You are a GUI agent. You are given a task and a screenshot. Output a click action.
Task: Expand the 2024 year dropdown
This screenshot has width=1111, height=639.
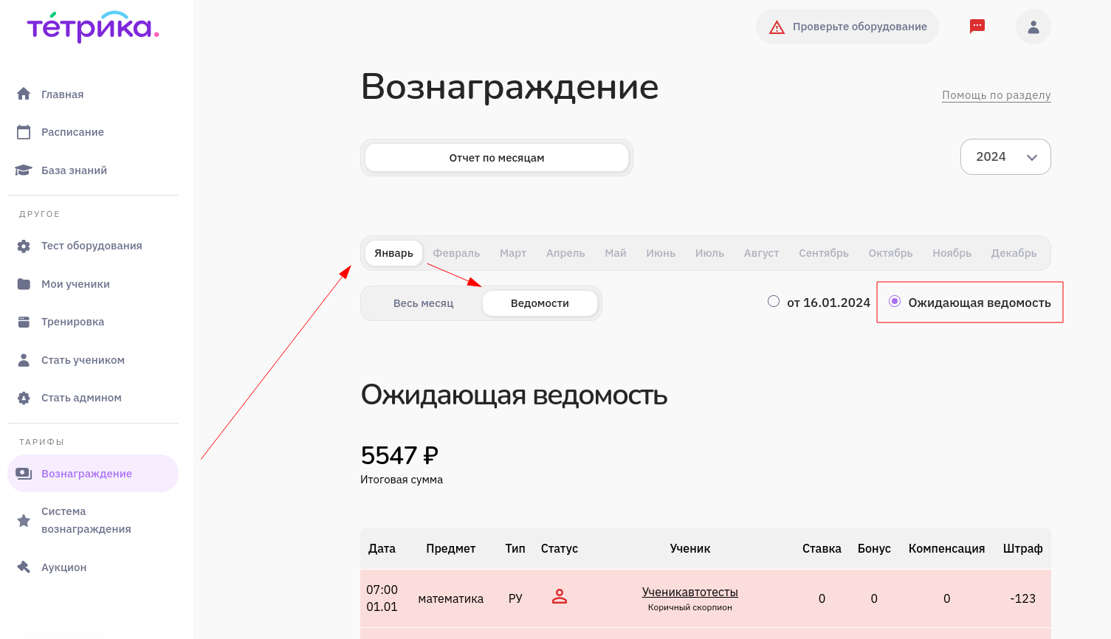click(x=1005, y=156)
